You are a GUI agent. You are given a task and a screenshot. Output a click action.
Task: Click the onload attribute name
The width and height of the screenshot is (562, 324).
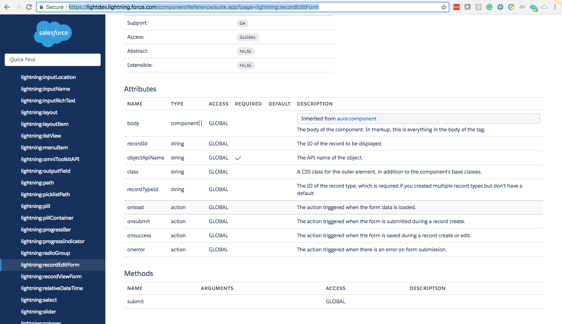pyautogui.click(x=135, y=208)
